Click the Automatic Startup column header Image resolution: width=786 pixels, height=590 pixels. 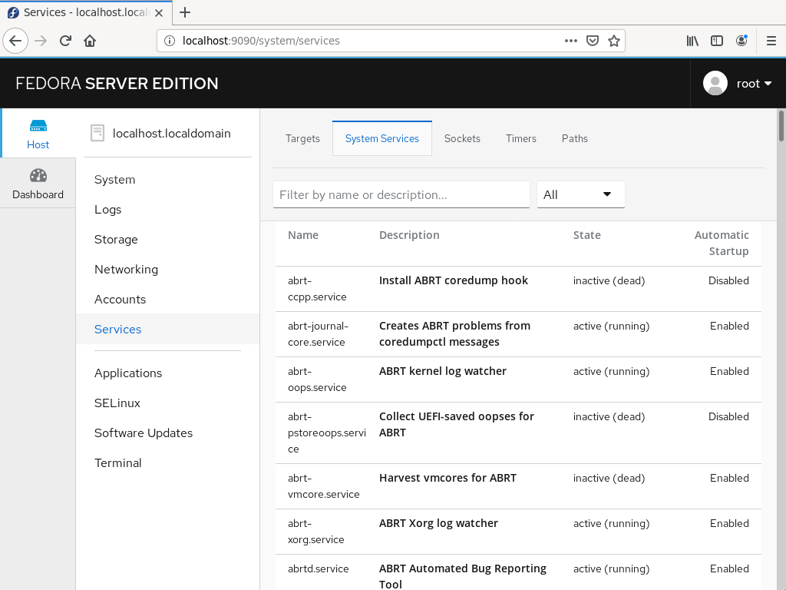722,244
